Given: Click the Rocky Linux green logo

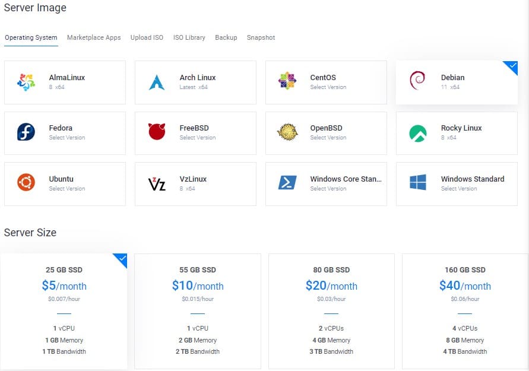Looking at the screenshot, I should tap(417, 133).
